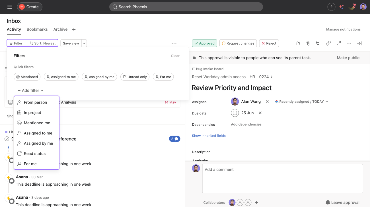Open the Save view dropdown arrow
The height and width of the screenshot is (207, 370).
[84, 43]
